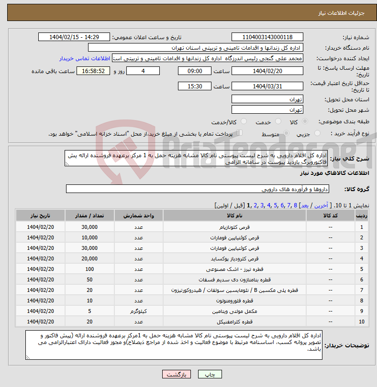Go to page 5 of items
Image resolution: width=377 pixels, height=387 pixels.
pos(276,205)
